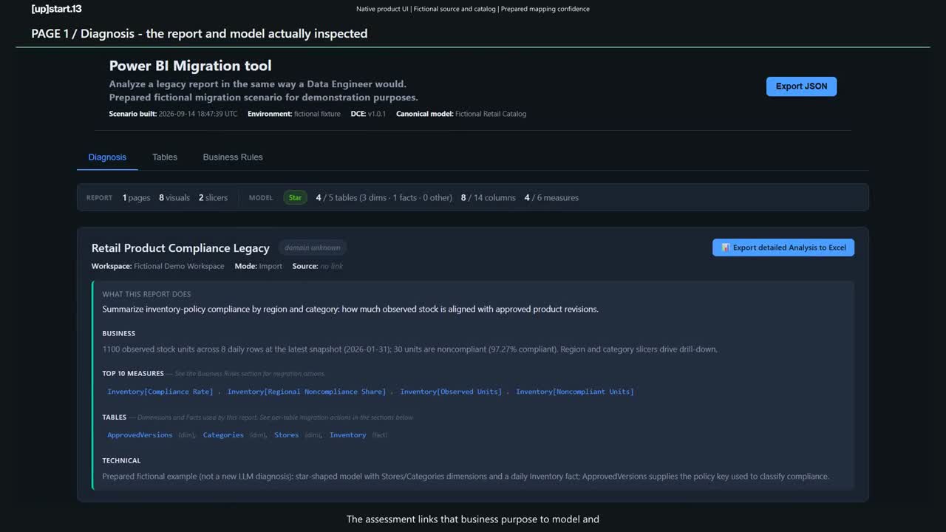Viewport: 946px width, 532px height.
Task: Click the DCE version 'v1.0.1'
Action: tap(377, 114)
